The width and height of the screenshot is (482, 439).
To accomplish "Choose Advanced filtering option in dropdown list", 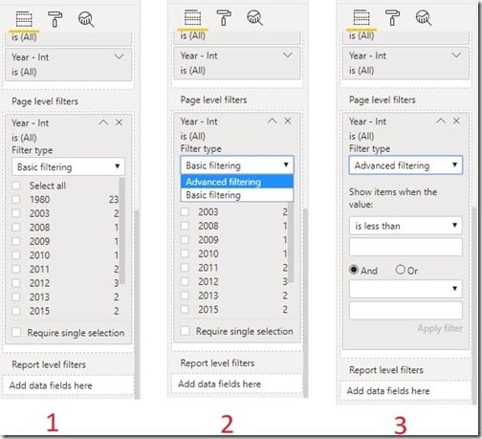I will (x=237, y=182).
